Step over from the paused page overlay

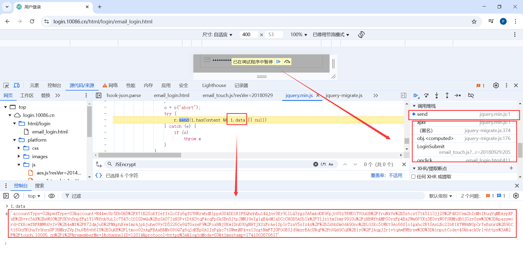click(287, 62)
